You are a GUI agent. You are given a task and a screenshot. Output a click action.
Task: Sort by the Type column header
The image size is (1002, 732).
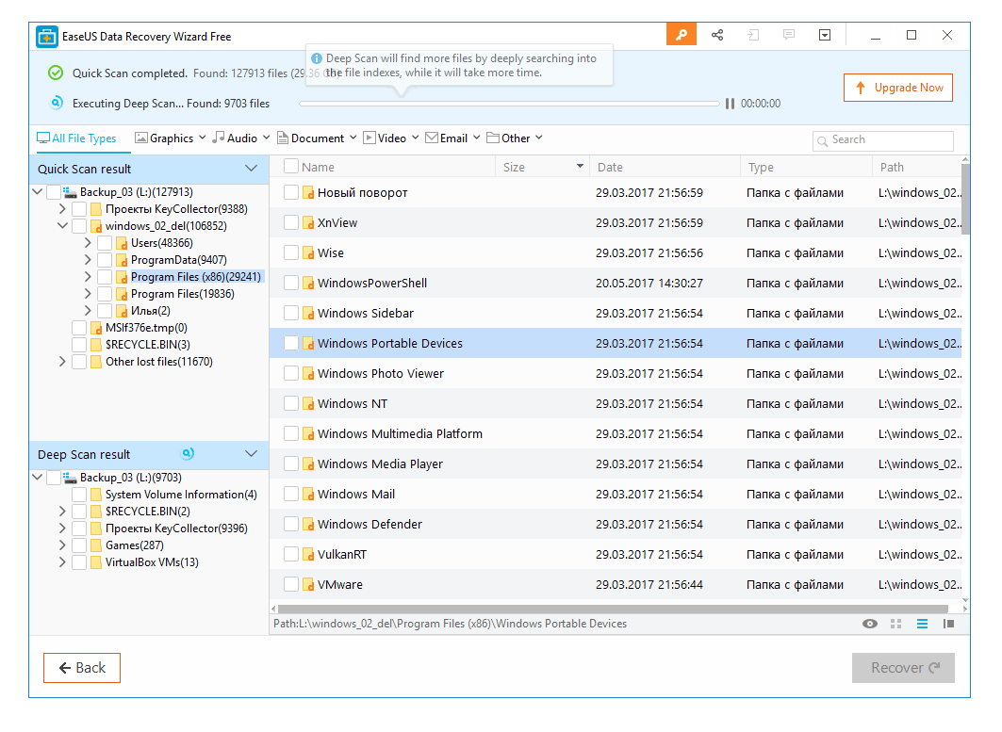tap(806, 167)
